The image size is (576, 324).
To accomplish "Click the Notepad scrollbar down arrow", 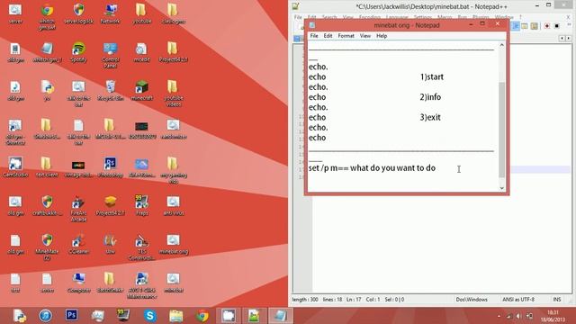I will pos(502,188).
